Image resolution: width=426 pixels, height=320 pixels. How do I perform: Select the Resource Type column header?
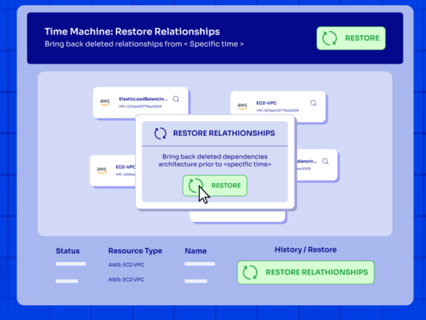click(x=135, y=251)
